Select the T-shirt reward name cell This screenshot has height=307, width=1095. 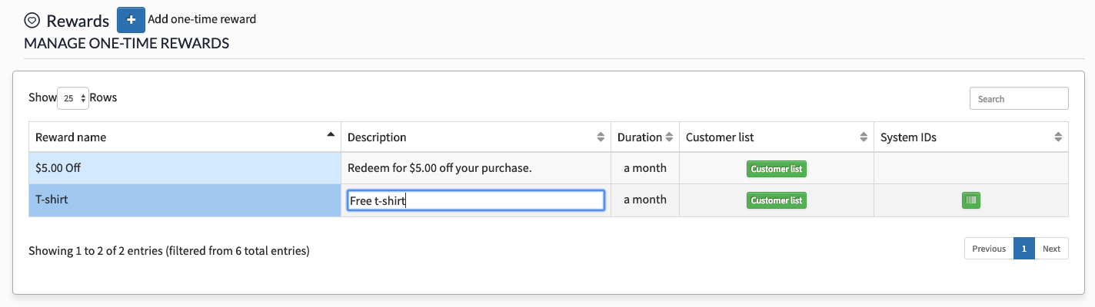click(x=185, y=200)
